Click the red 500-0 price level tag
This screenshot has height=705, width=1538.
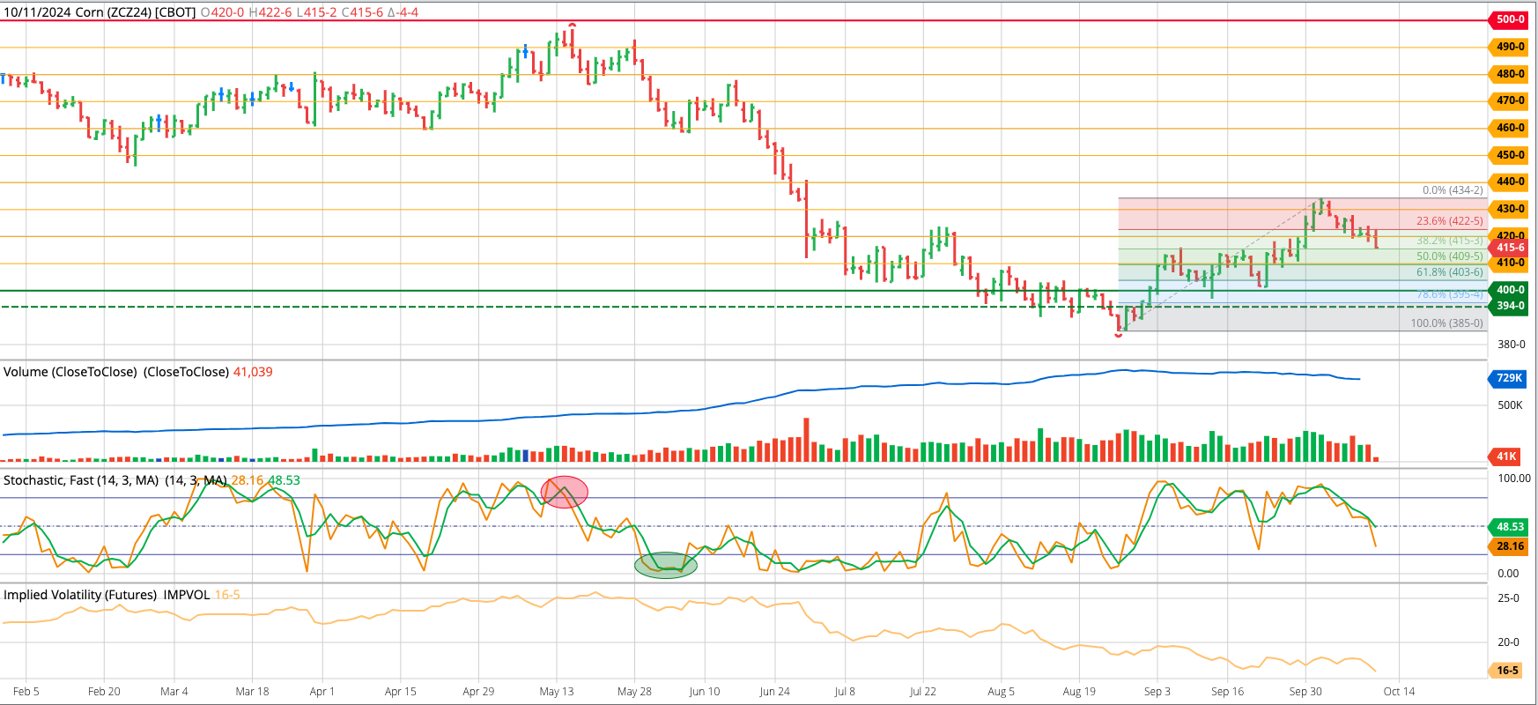[1510, 19]
